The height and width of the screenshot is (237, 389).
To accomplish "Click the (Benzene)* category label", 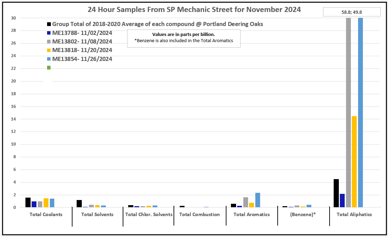I will pos(303,214).
